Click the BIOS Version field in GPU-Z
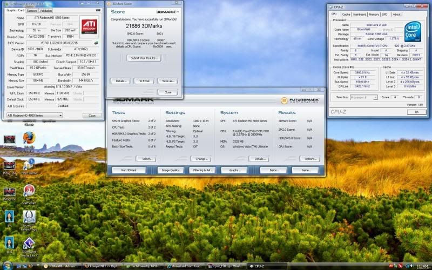432x270 pixels. (59, 43)
